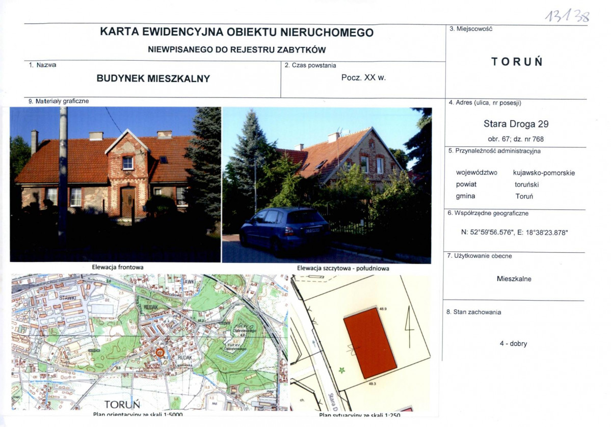The width and height of the screenshot is (611, 427).
Task: Click the caption 'Elewacja szczytowa - południowa'
Action: click(x=343, y=269)
